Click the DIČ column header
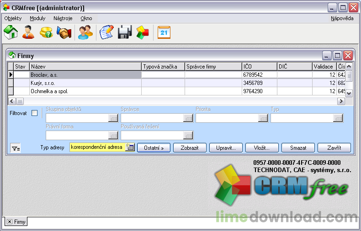The height and width of the screenshot is (231, 361). click(295, 67)
